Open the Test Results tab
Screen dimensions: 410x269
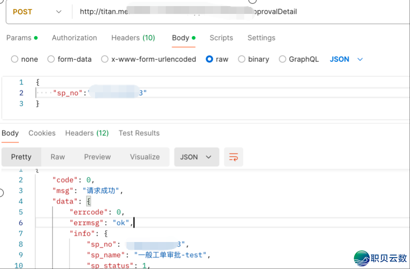click(139, 133)
